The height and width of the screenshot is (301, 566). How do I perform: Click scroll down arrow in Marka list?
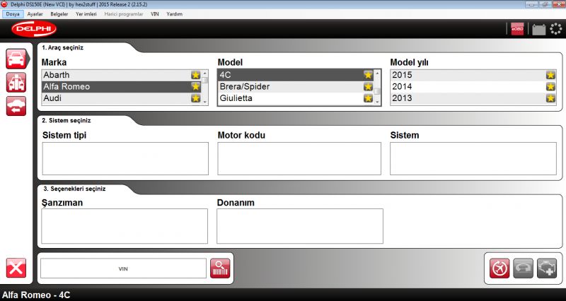(205, 102)
